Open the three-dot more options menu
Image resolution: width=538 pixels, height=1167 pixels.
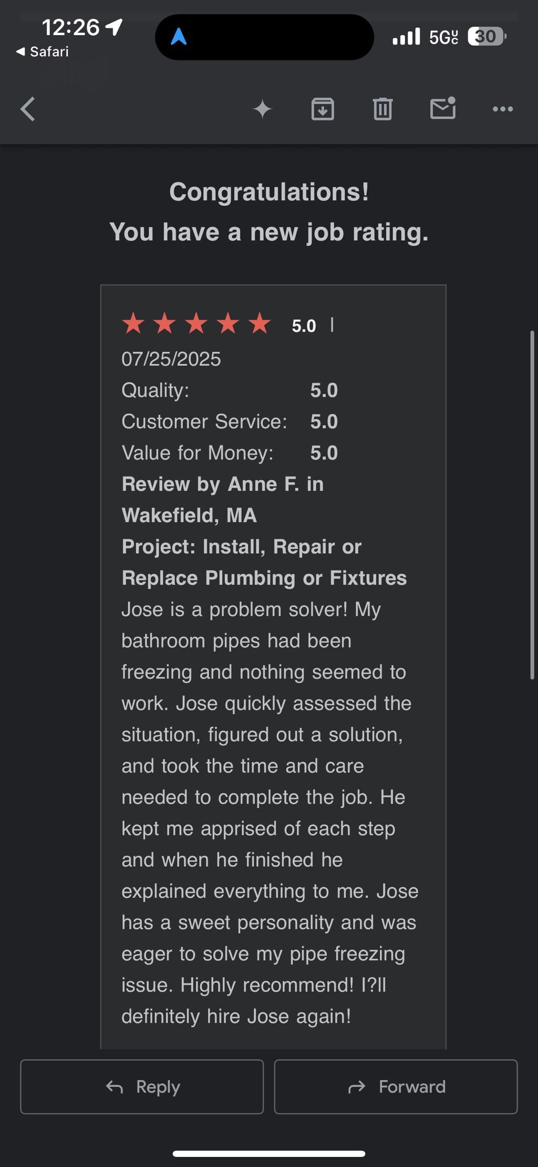click(503, 109)
